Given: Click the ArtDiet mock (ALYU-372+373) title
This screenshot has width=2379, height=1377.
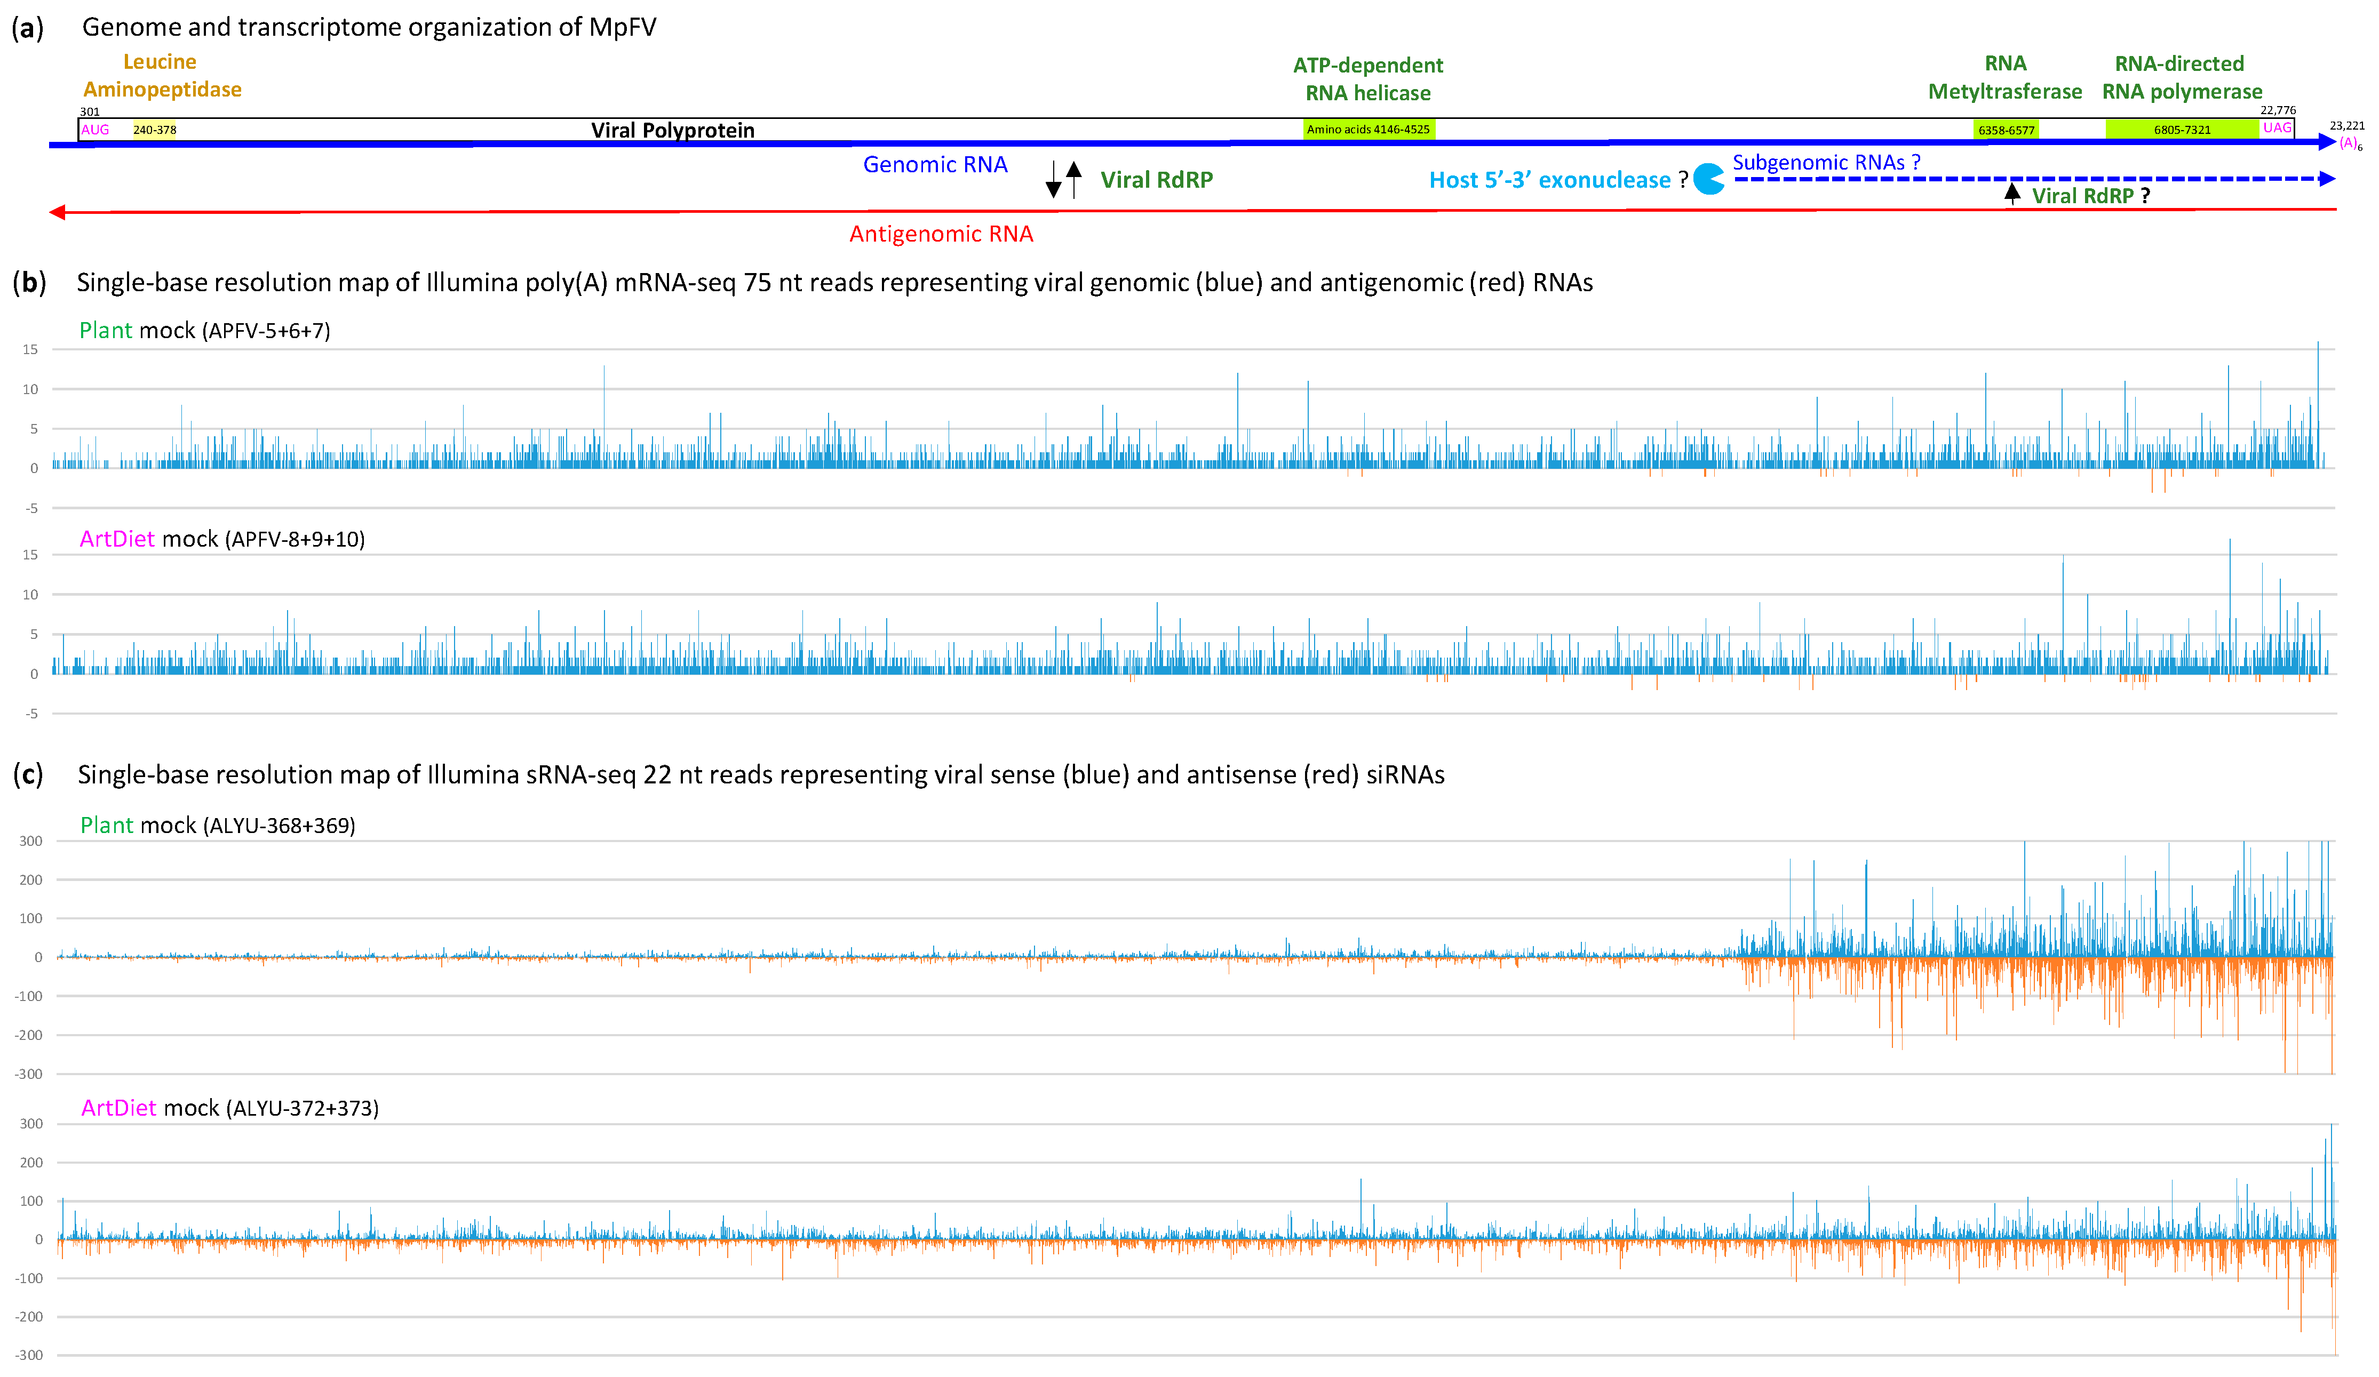Looking at the screenshot, I should pos(229,1108).
